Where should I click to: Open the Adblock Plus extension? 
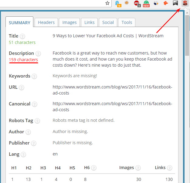pos(137,3)
